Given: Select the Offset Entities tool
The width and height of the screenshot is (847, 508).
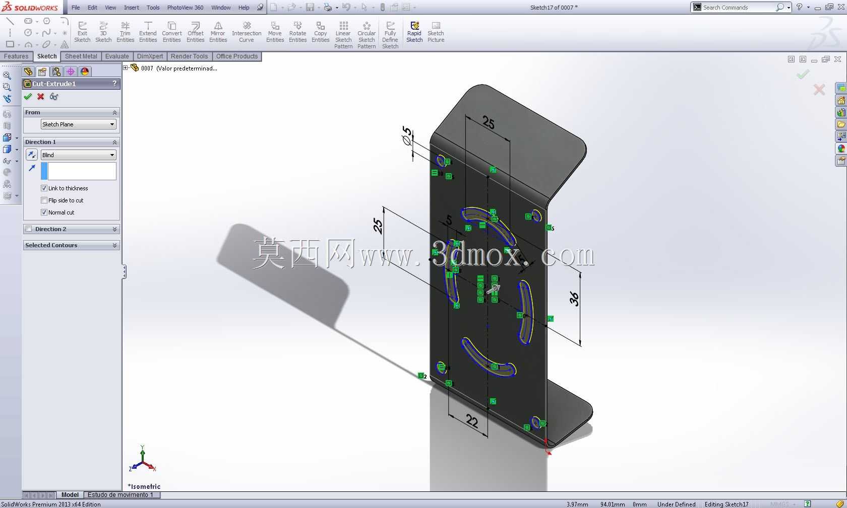Looking at the screenshot, I should pos(196,32).
